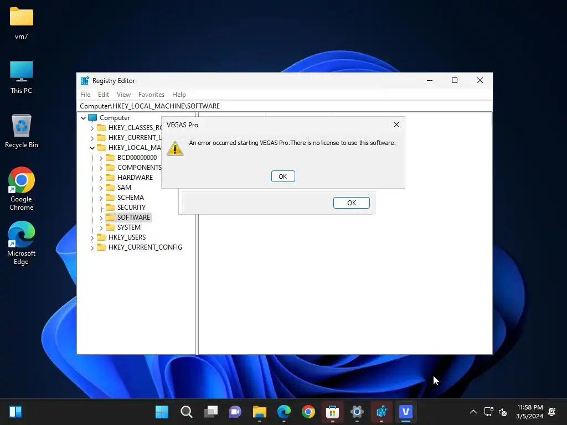This screenshot has height=425, width=567.
Task: Select the Recycle Bin desktop icon
Action: (22, 131)
